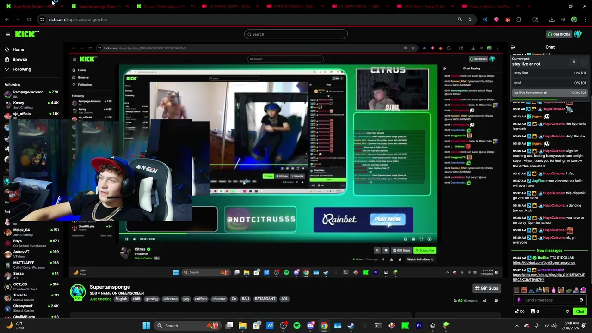Open Premiere Pro from the taskbar
Image resolution: width=592 pixels, height=333 pixels.
pyautogui.click(x=419, y=326)
